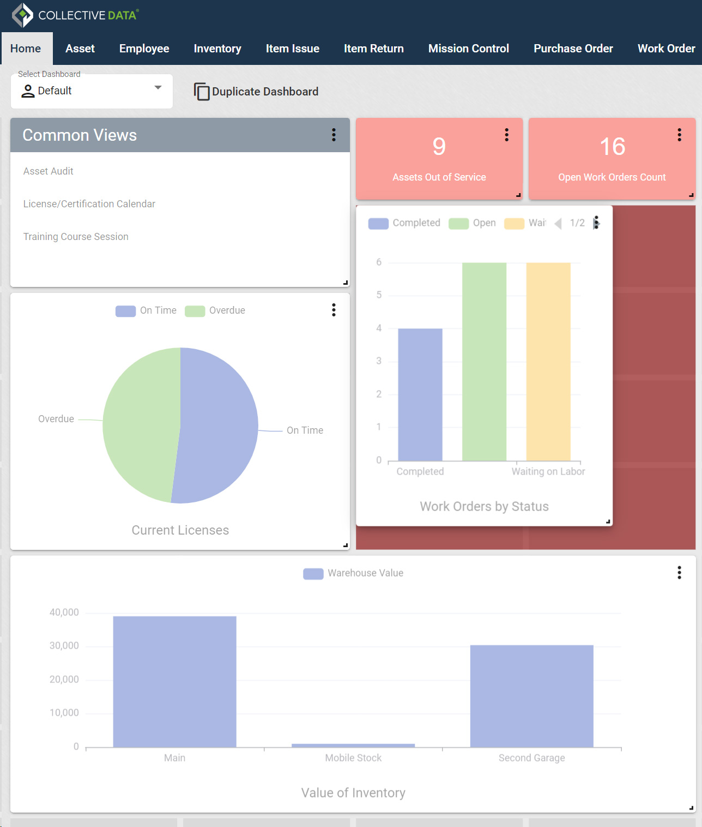Screen dimensions: 702x827
Task: Open the Current Licenses chart options menu
Action: 334,310
